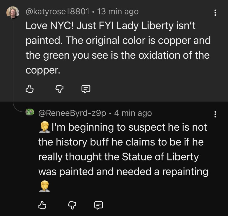The height and width of the screenshot is (216, 228).
Task: Click the "4 min ago" timestamp
Action: coord(133,113)
